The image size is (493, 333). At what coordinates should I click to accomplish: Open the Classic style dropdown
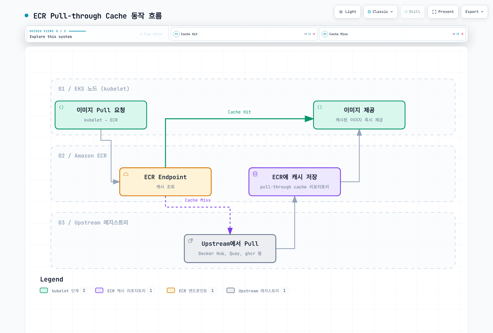[380, 12]
